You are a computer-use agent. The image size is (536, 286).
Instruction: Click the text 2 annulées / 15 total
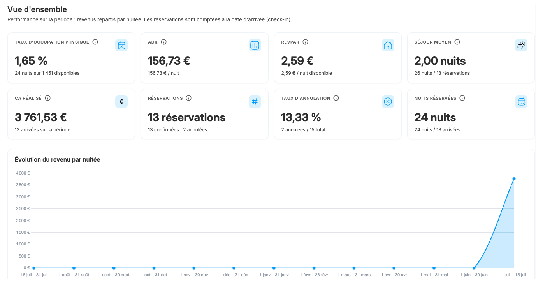(x=303, y=130)
